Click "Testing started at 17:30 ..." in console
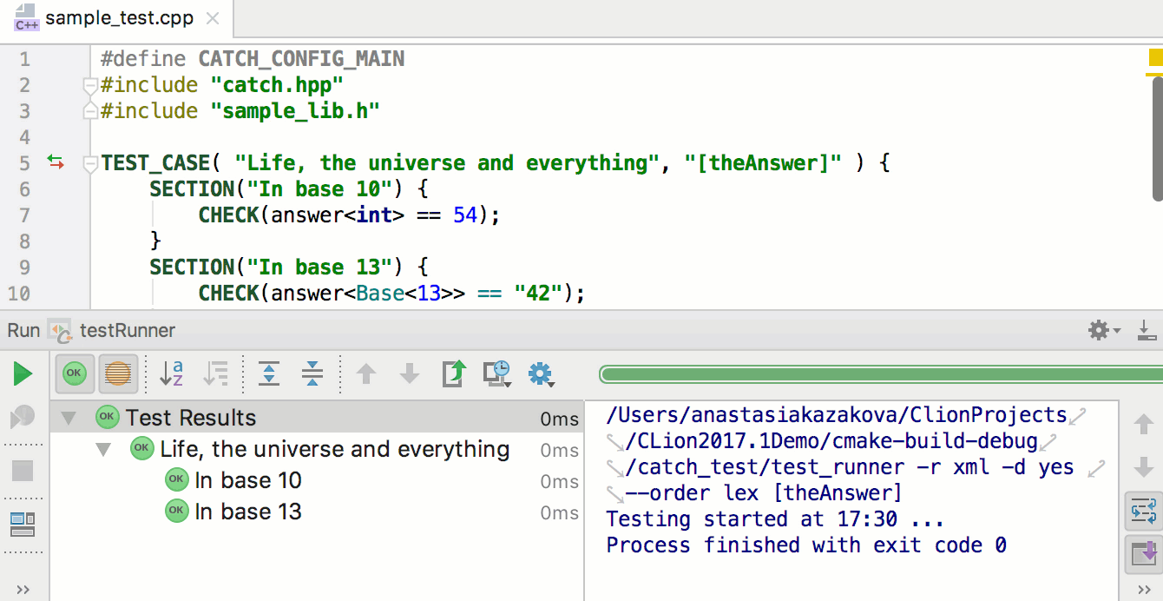 [x=775, y=520]
